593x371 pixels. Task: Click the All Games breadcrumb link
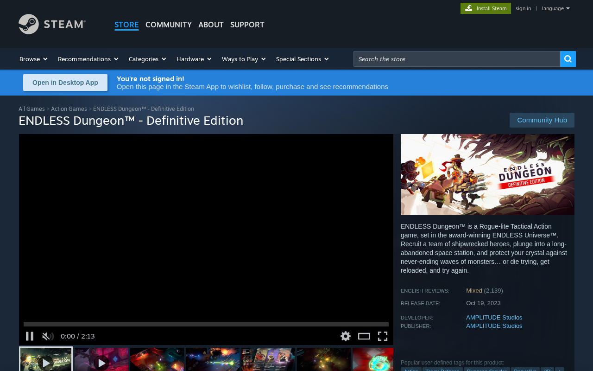(x=32, y=109)
